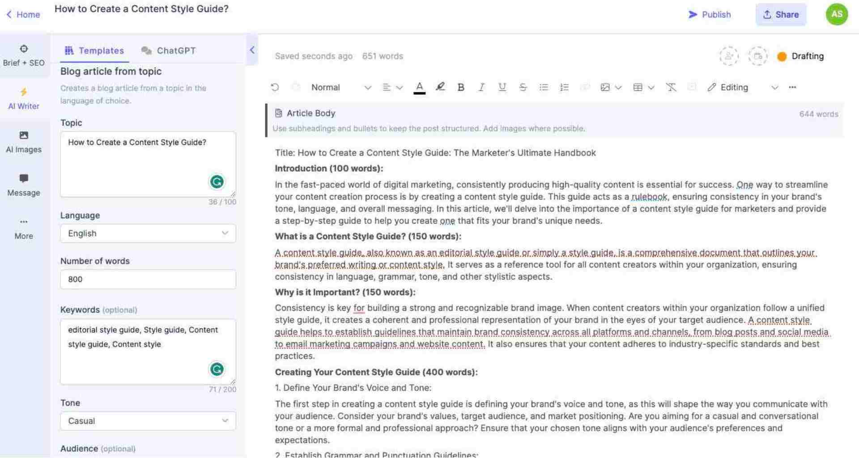Click the greyed-out redo icon

click(x=296, y=87)
